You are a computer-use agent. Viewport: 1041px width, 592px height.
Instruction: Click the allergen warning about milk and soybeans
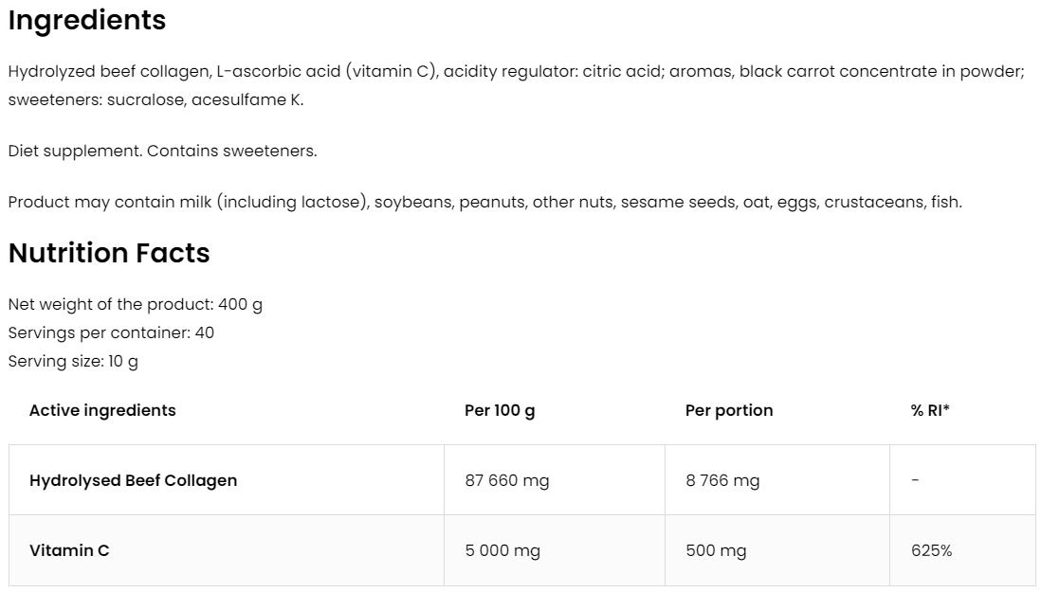tap(484, 202)
